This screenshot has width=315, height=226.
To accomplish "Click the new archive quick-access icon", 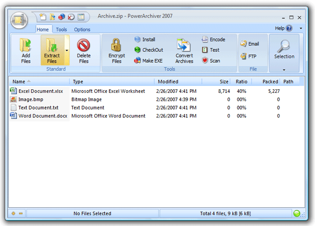I will pyautogui.click(x=43, y=17).
